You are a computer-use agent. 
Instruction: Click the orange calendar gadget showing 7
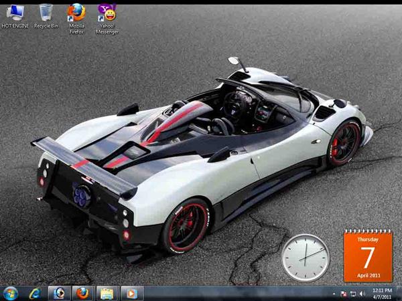coord(368,256)
